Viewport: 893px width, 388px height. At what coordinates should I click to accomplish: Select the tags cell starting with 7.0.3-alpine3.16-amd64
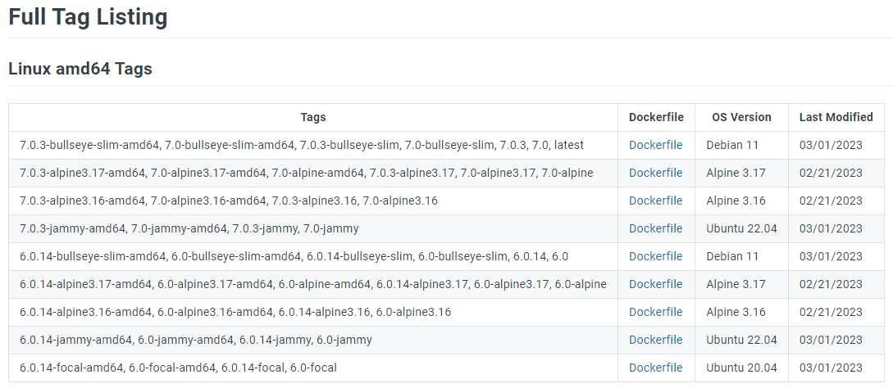click(313, 201)
